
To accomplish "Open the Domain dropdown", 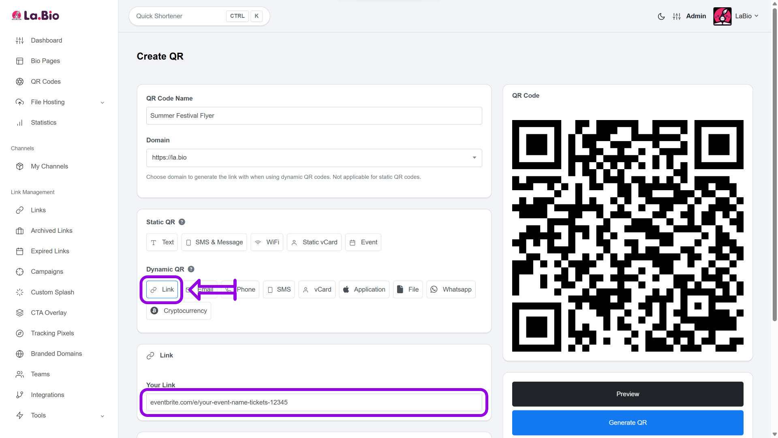I will click(x=314, y=158).
